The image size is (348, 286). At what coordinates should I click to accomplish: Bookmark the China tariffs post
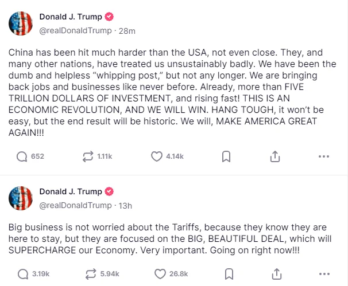click(226, 156)
